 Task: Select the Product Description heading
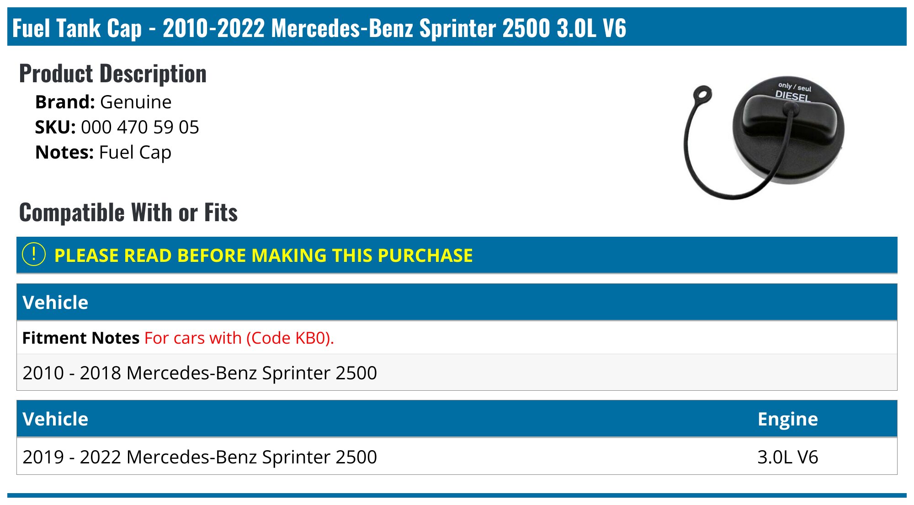click(x=113, y=74)
